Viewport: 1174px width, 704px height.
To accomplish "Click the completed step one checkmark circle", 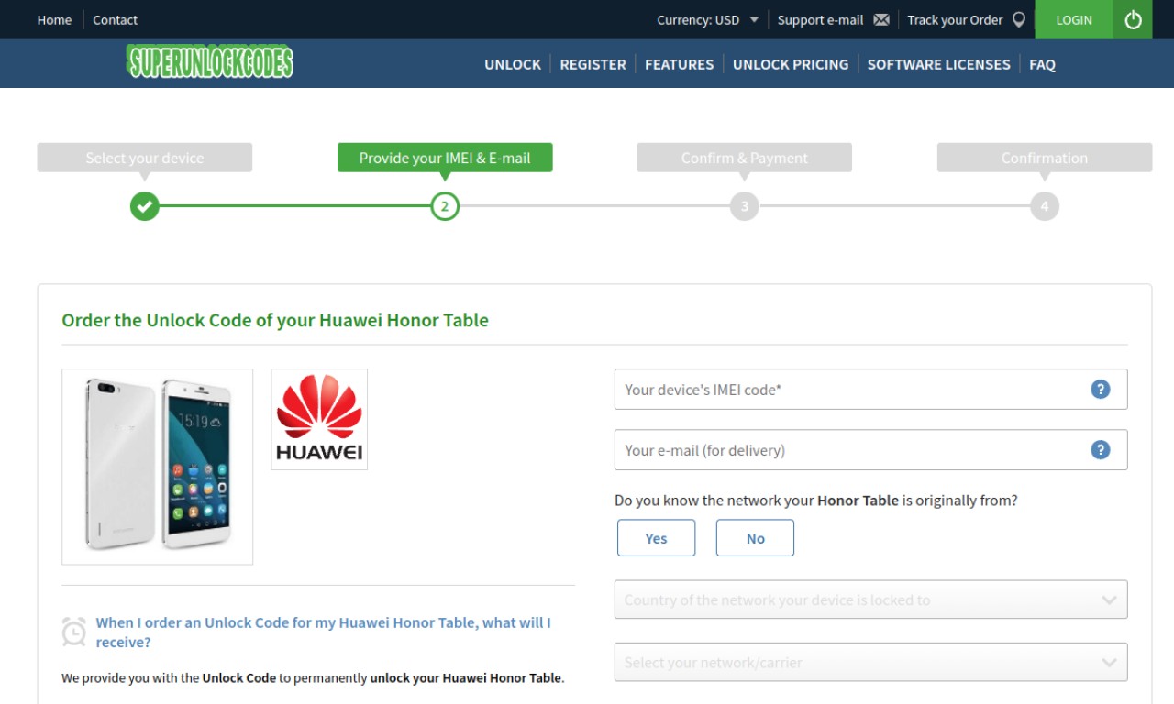I will point(145,206).
